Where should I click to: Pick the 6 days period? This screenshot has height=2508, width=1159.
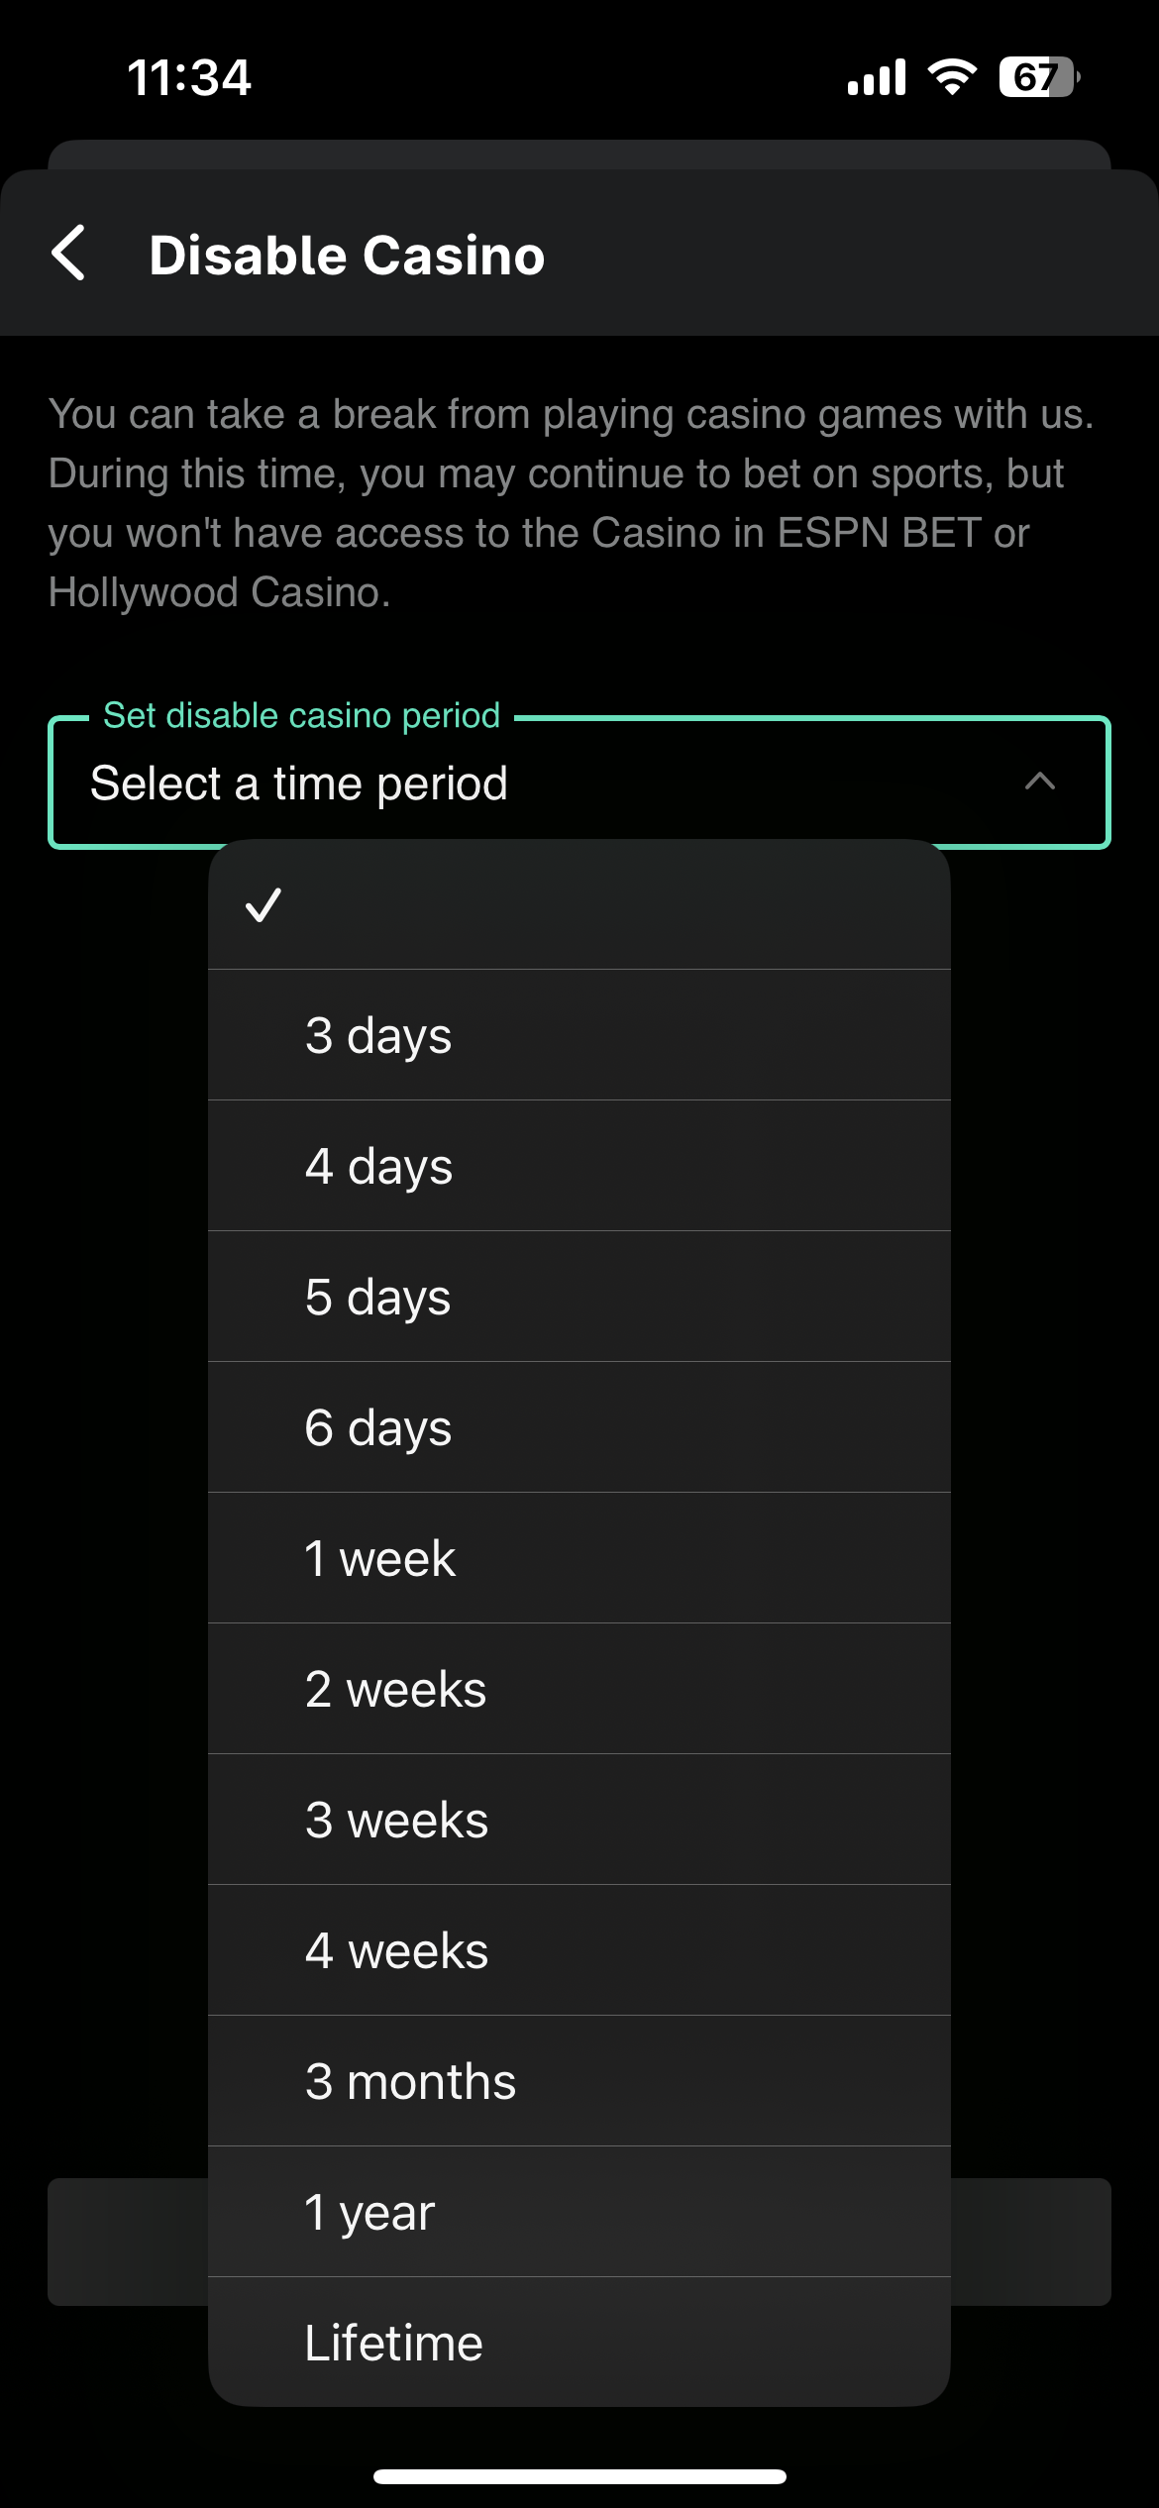tap(579, 1427)
